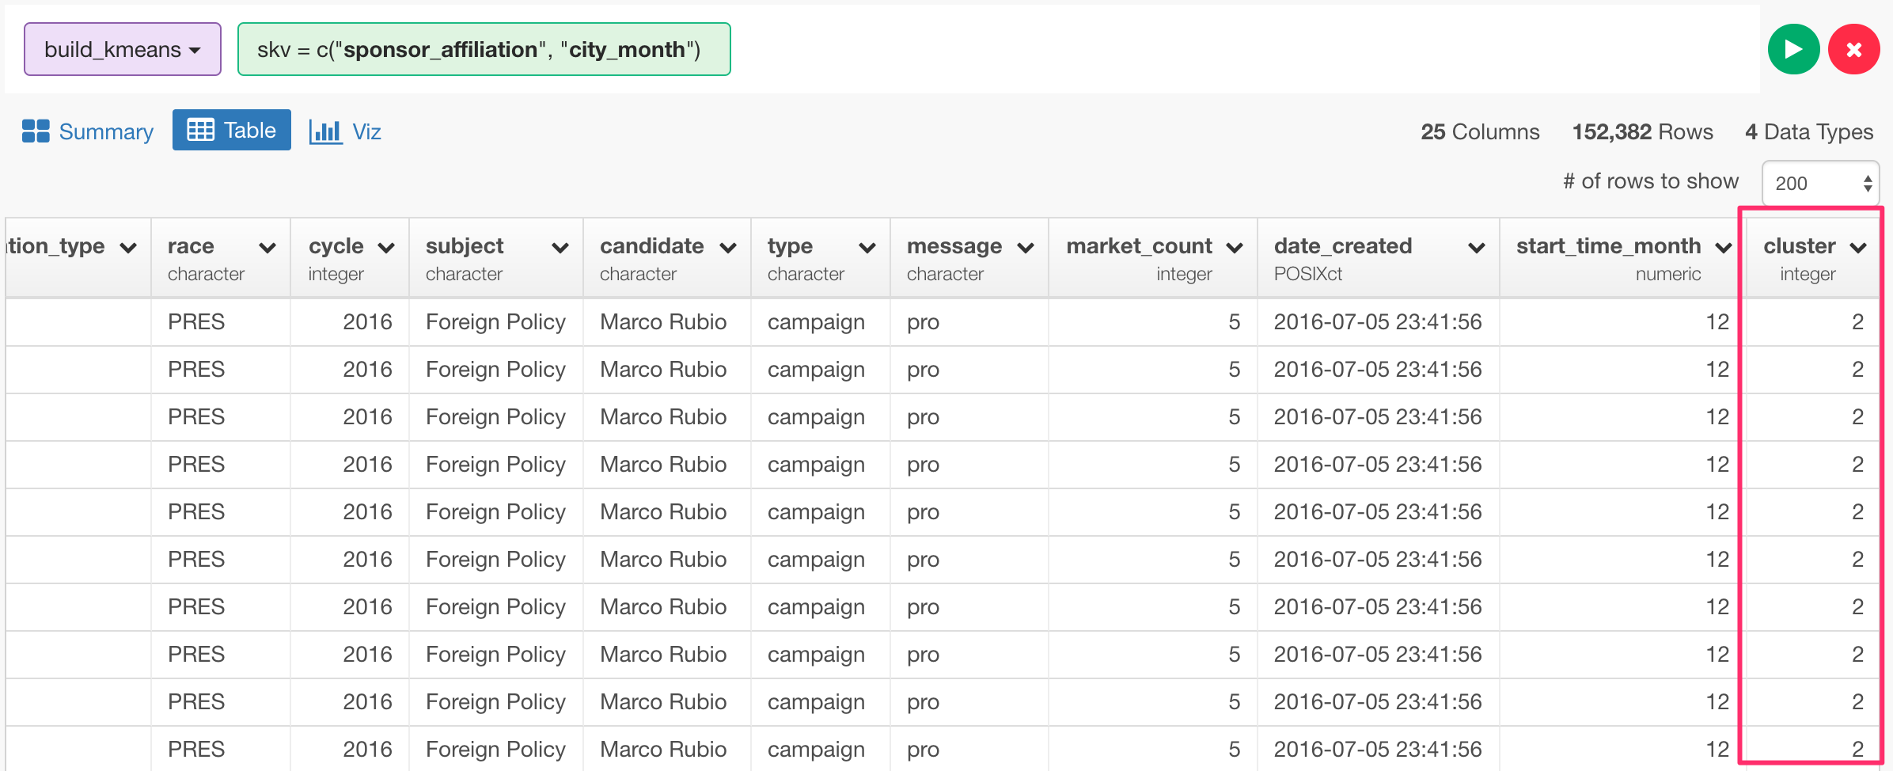Viewport: 1893px width, 771px height.
Task: Click the Viz bar chart icon
Action: coord(325,131)
